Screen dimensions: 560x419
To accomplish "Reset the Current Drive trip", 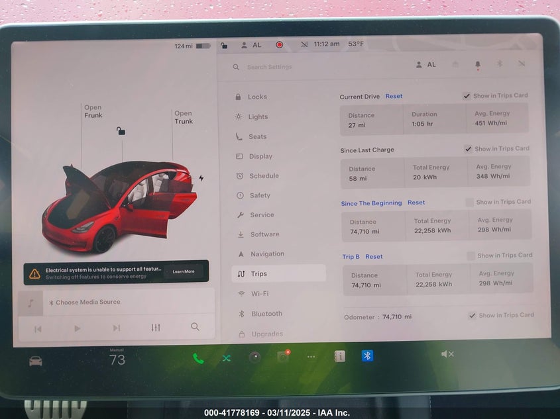I will click(394, 96).
